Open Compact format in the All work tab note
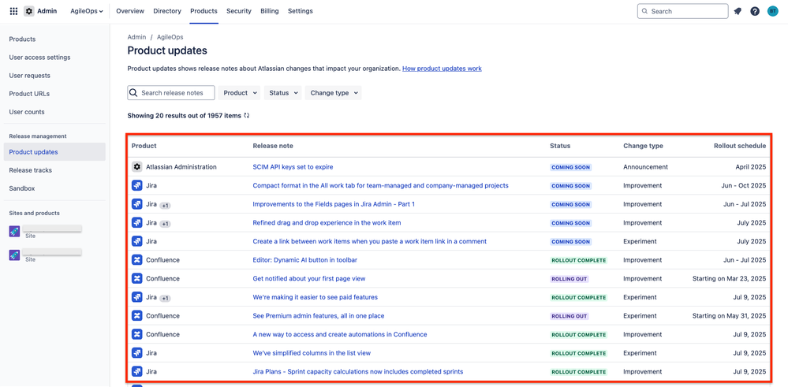 tap(380, 186)
